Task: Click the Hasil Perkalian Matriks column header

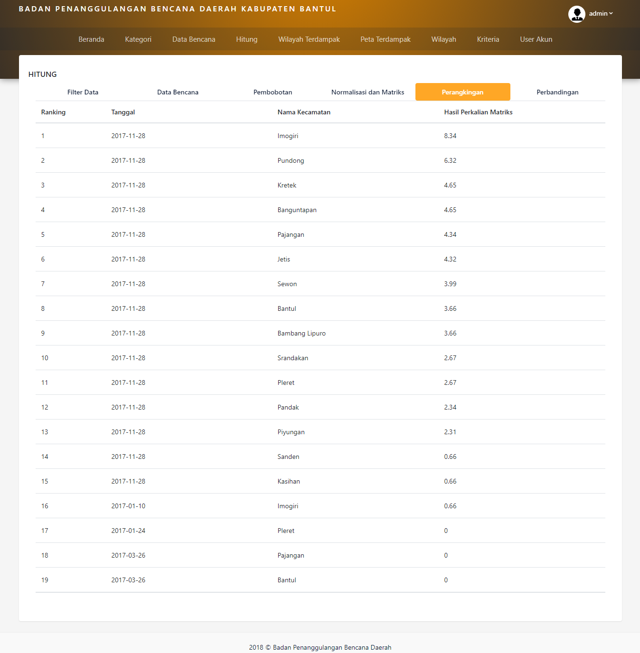Action: point(478,112)
